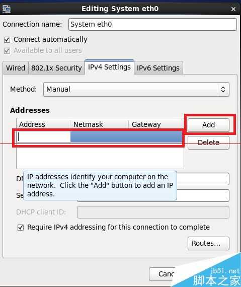Open the 802.1x Security tab
The height and width of the screenshot is (287, 241).
(56, 68)
